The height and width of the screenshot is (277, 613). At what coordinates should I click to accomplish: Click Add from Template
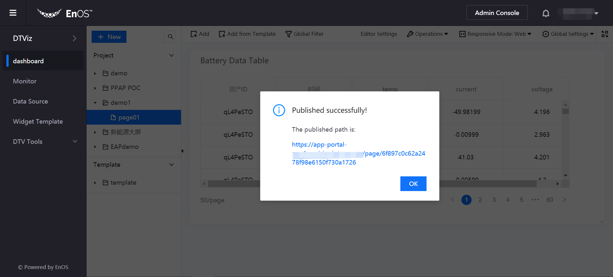[x=247, y=34]
